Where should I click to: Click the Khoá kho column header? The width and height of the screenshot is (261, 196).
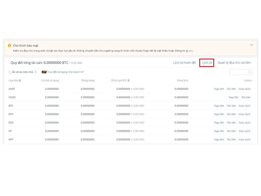click(x=183, y=80)
